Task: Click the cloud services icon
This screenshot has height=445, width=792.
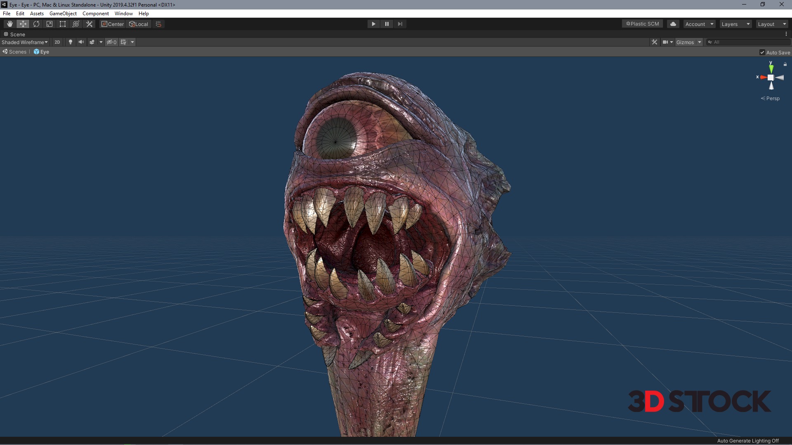Action: (673, 24)
